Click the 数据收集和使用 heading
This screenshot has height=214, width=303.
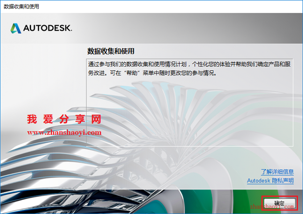click(x=111, y=51)
